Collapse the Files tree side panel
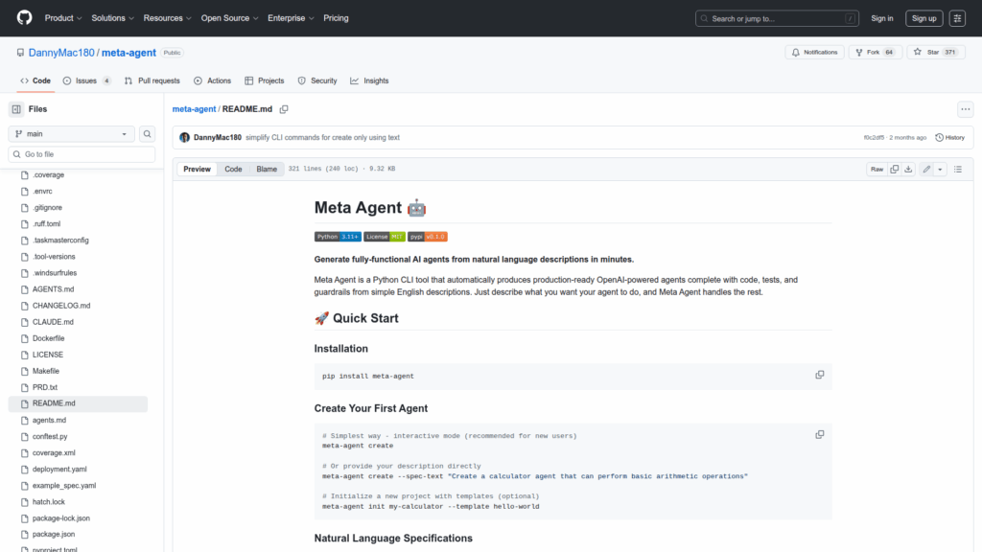The image size is (982, 552). (16, 109)
